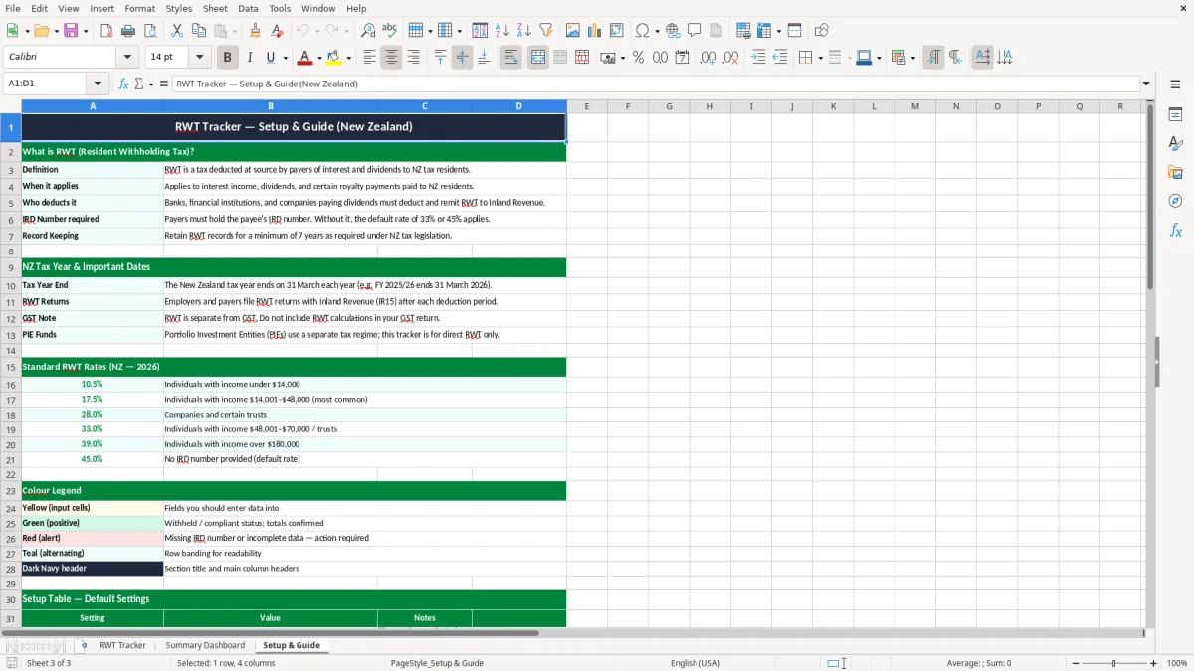Toggle Merge and Center Cells
The height and width of the screenshot is (671, 1194).
pos(537,58)
